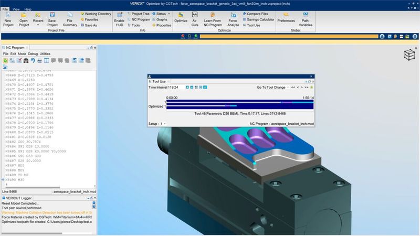Click the NC Program panel horizontal scrollbar
The image size is (420, 236).
click(x=31, y=188)
